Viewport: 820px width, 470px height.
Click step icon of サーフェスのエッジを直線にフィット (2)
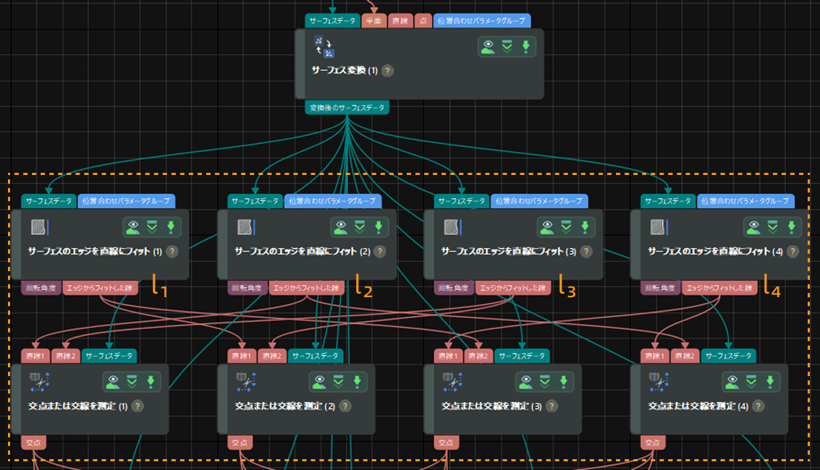(246, 227)
